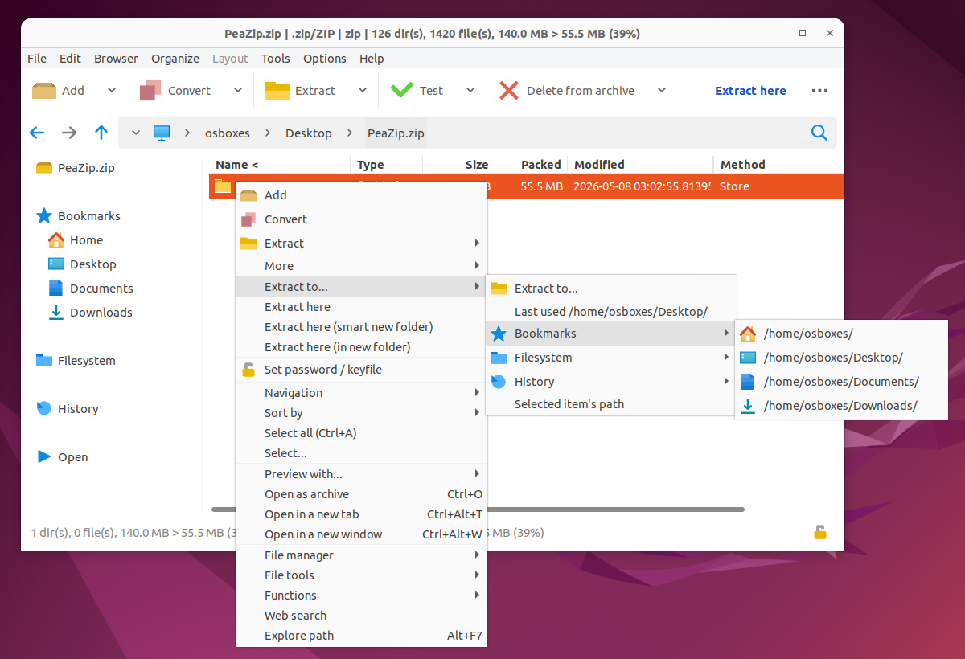Screen dimensions: 965x659
Task: Click the padlock icon in the status bar
Action: click(x=820, y=531)
